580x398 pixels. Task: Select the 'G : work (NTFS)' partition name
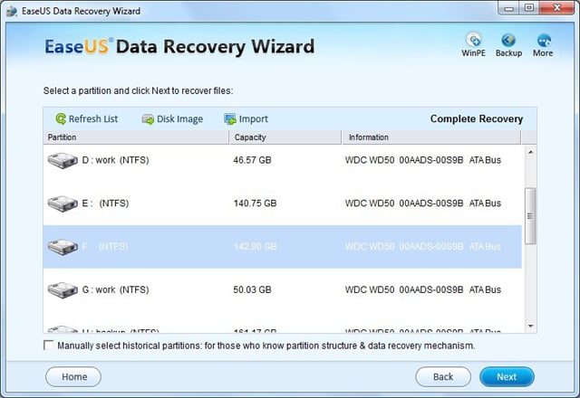115,289
